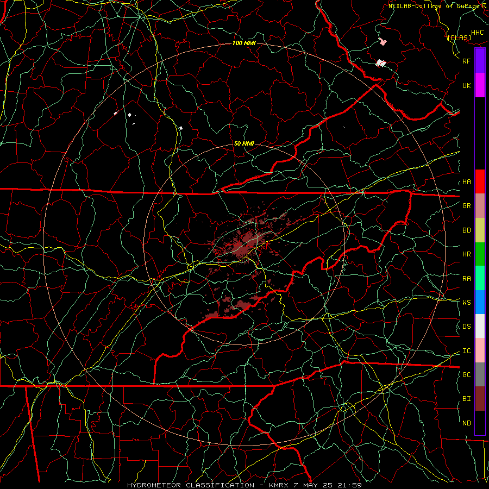Click the 'IC' legend label
Screen dimensions: 489x489
point(466,351)
